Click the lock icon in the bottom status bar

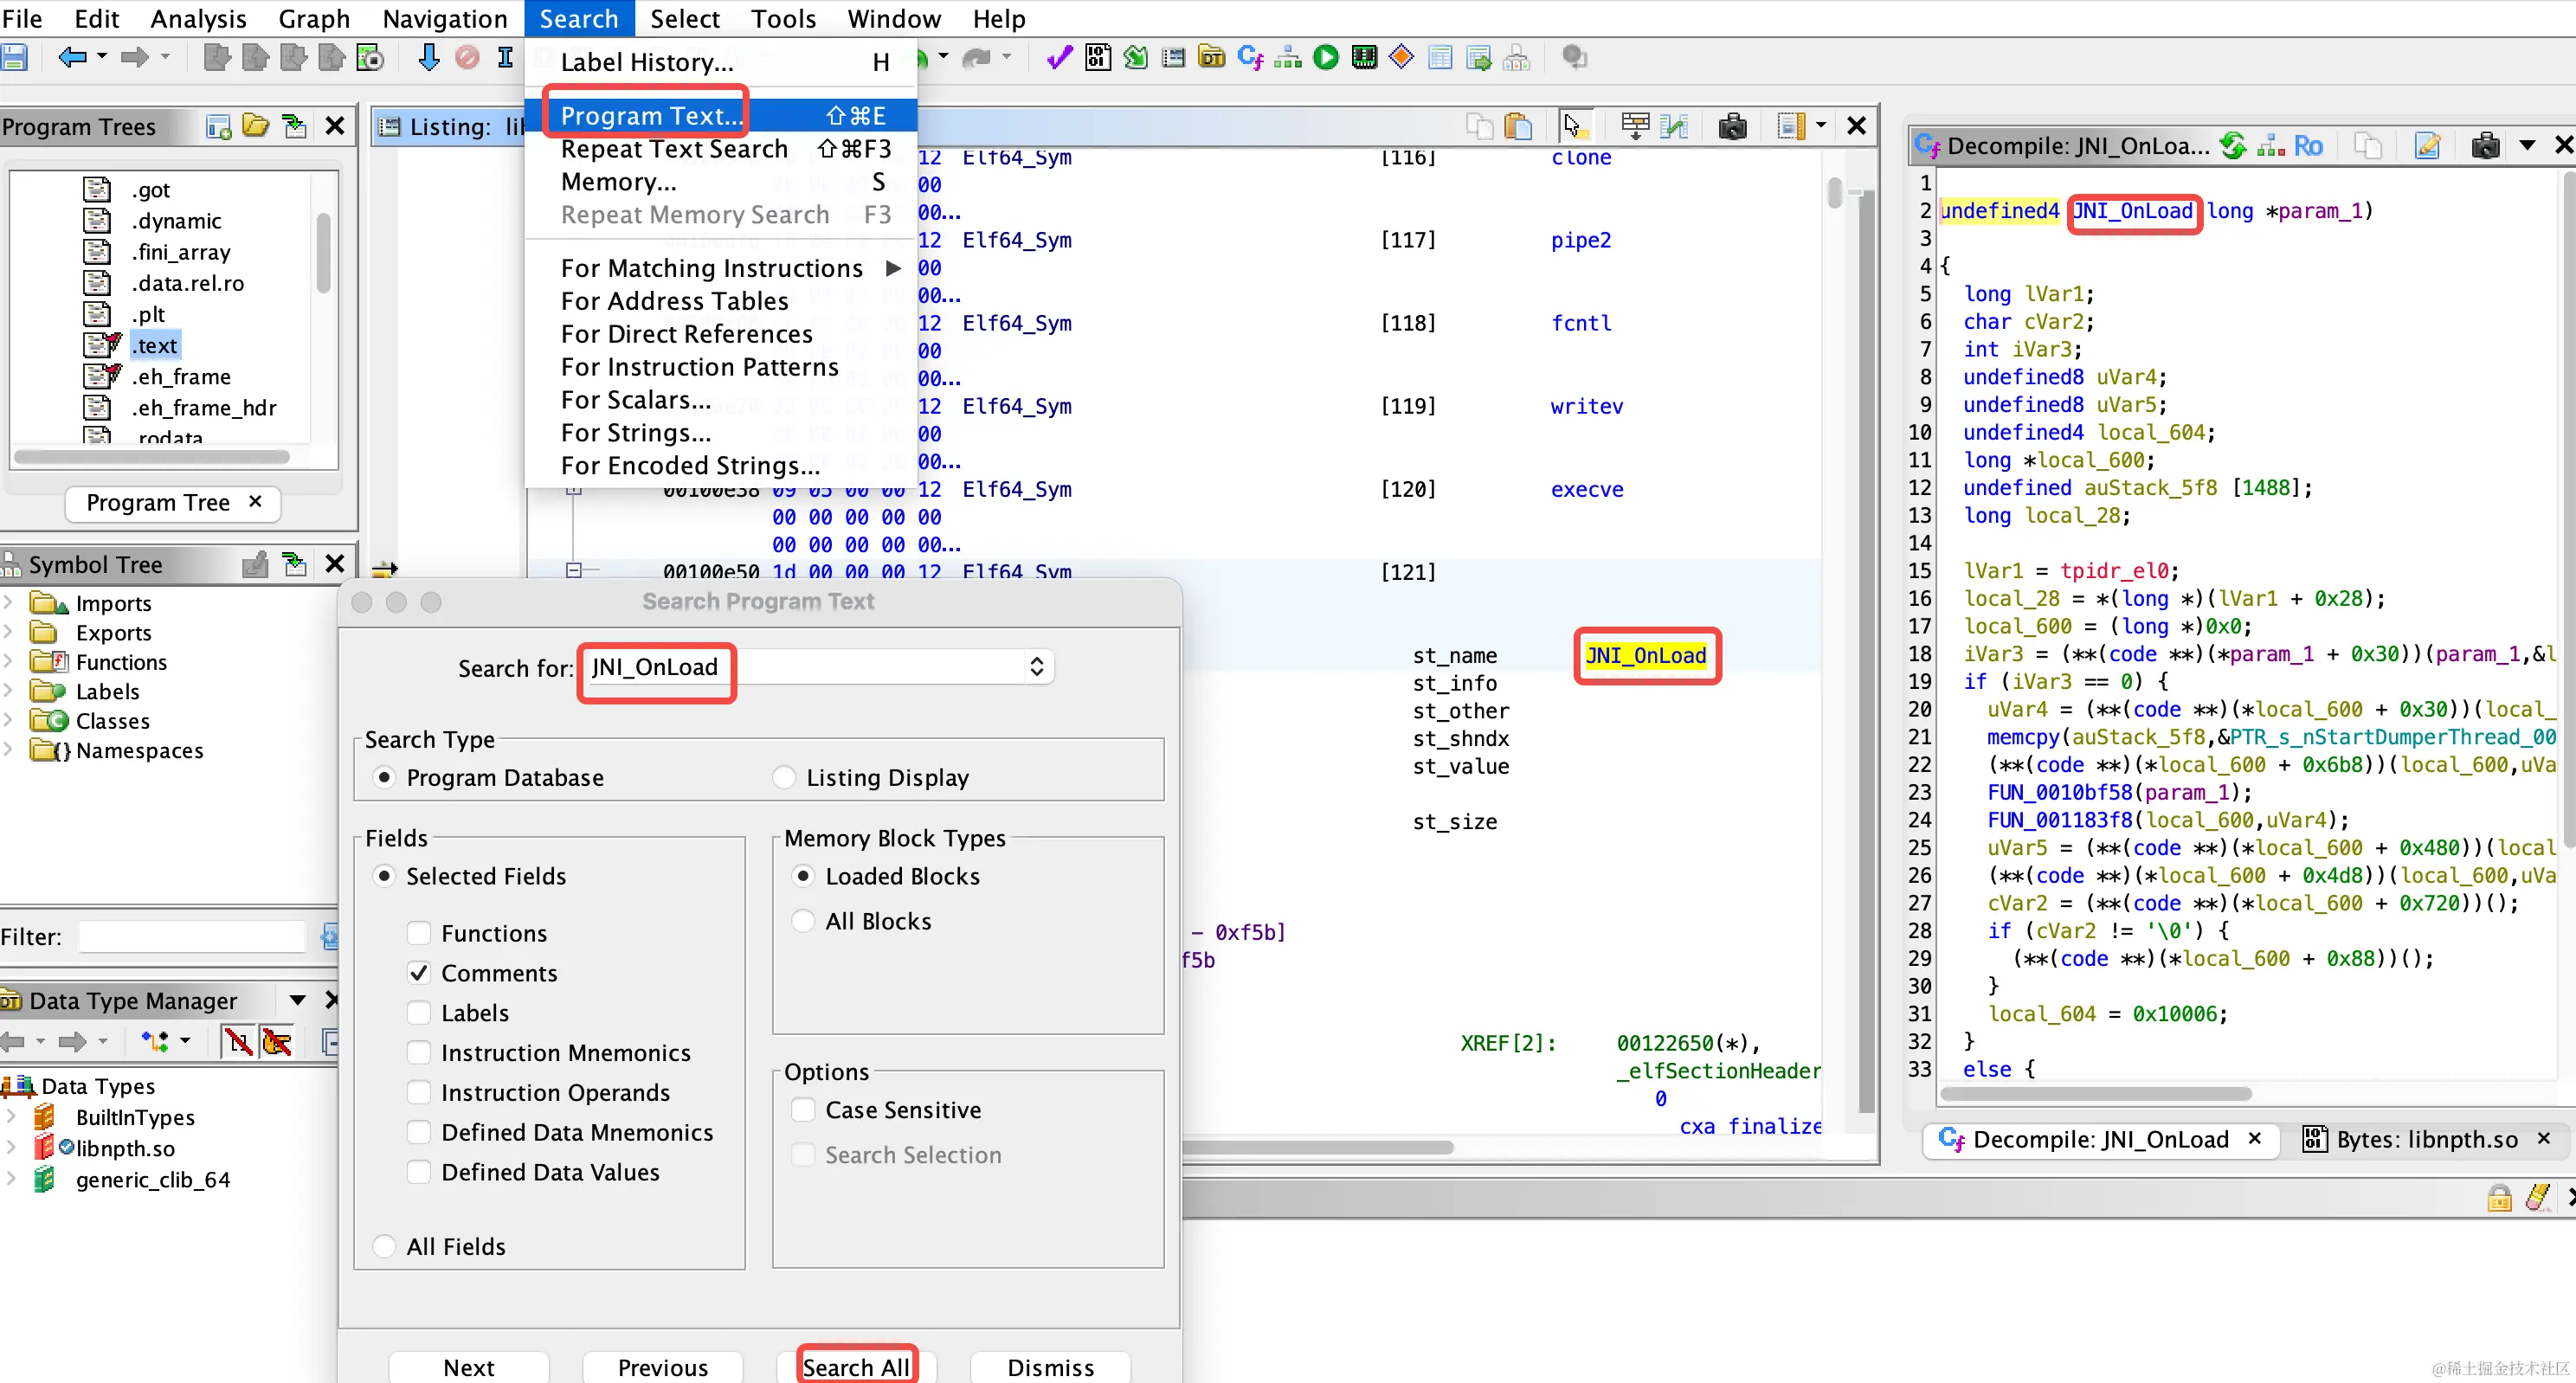click(2499, 1197)
